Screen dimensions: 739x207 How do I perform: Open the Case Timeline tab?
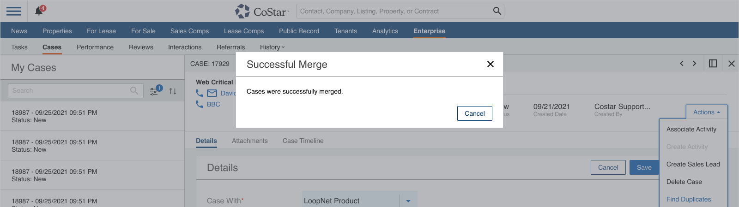[x=303, y=141]
